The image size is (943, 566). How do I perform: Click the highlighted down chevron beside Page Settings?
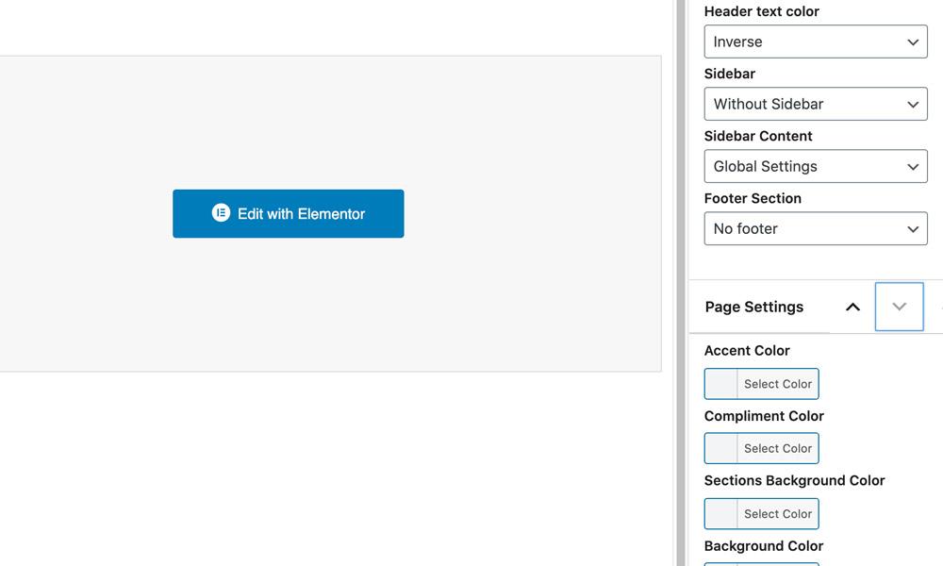click(899, 307)
